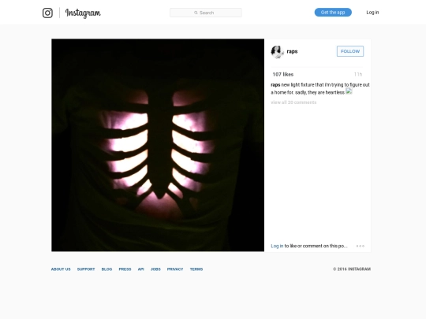426x319 pixels.
Task: Click the Get the app button
Action: pos(333,12)
